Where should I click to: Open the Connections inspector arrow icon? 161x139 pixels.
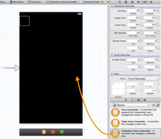click(151, 2)
